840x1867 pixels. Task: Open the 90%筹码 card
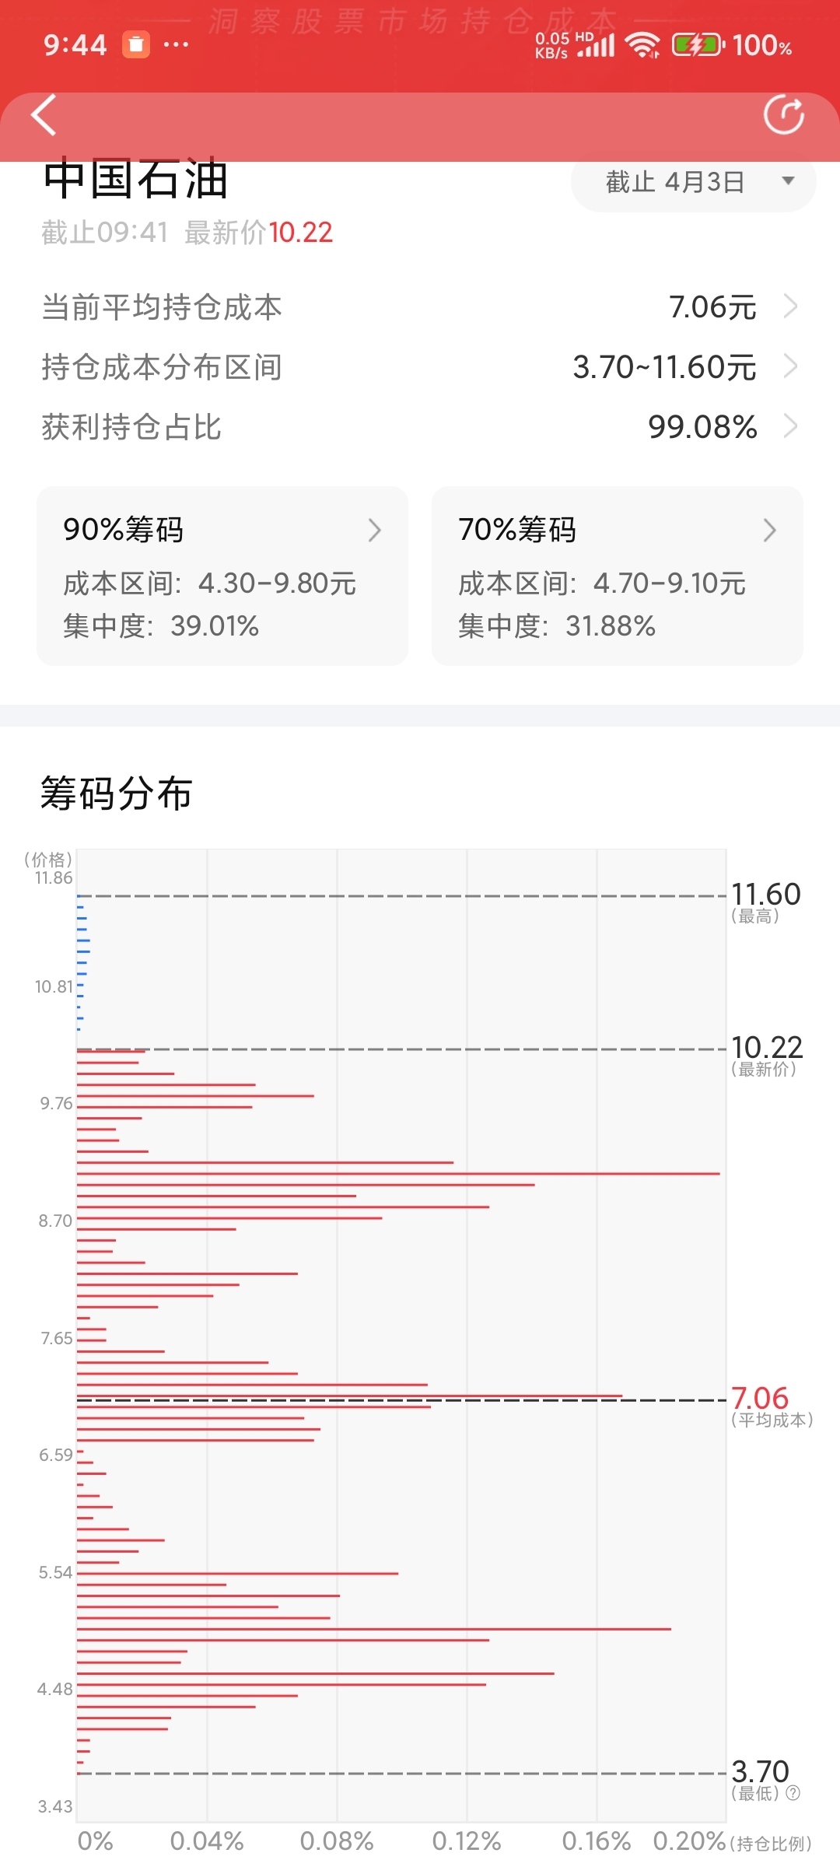coord(222,576)
